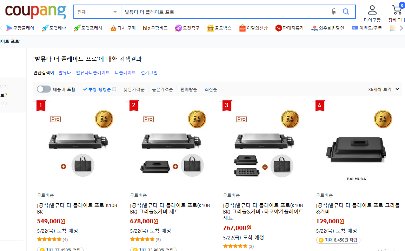Click star rating of 767,000원 product

[x=235, y=246]
